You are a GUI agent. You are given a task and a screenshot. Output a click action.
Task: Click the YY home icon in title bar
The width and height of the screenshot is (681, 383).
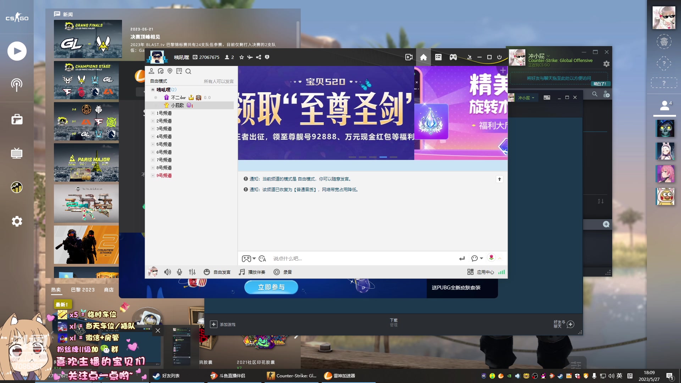pyautogui.click(x=423, y=57)
